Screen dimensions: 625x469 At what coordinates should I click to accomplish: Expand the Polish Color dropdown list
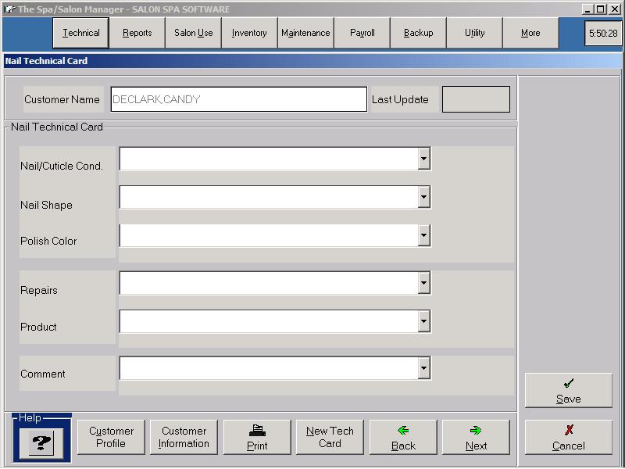[423, 235]
